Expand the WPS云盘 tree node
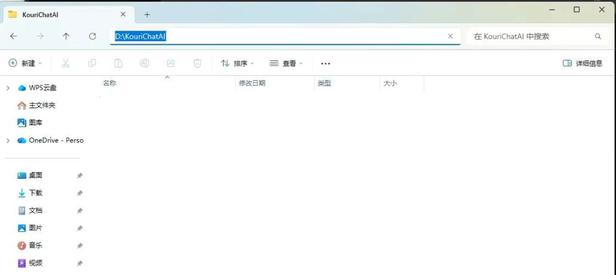 (8, 88)
